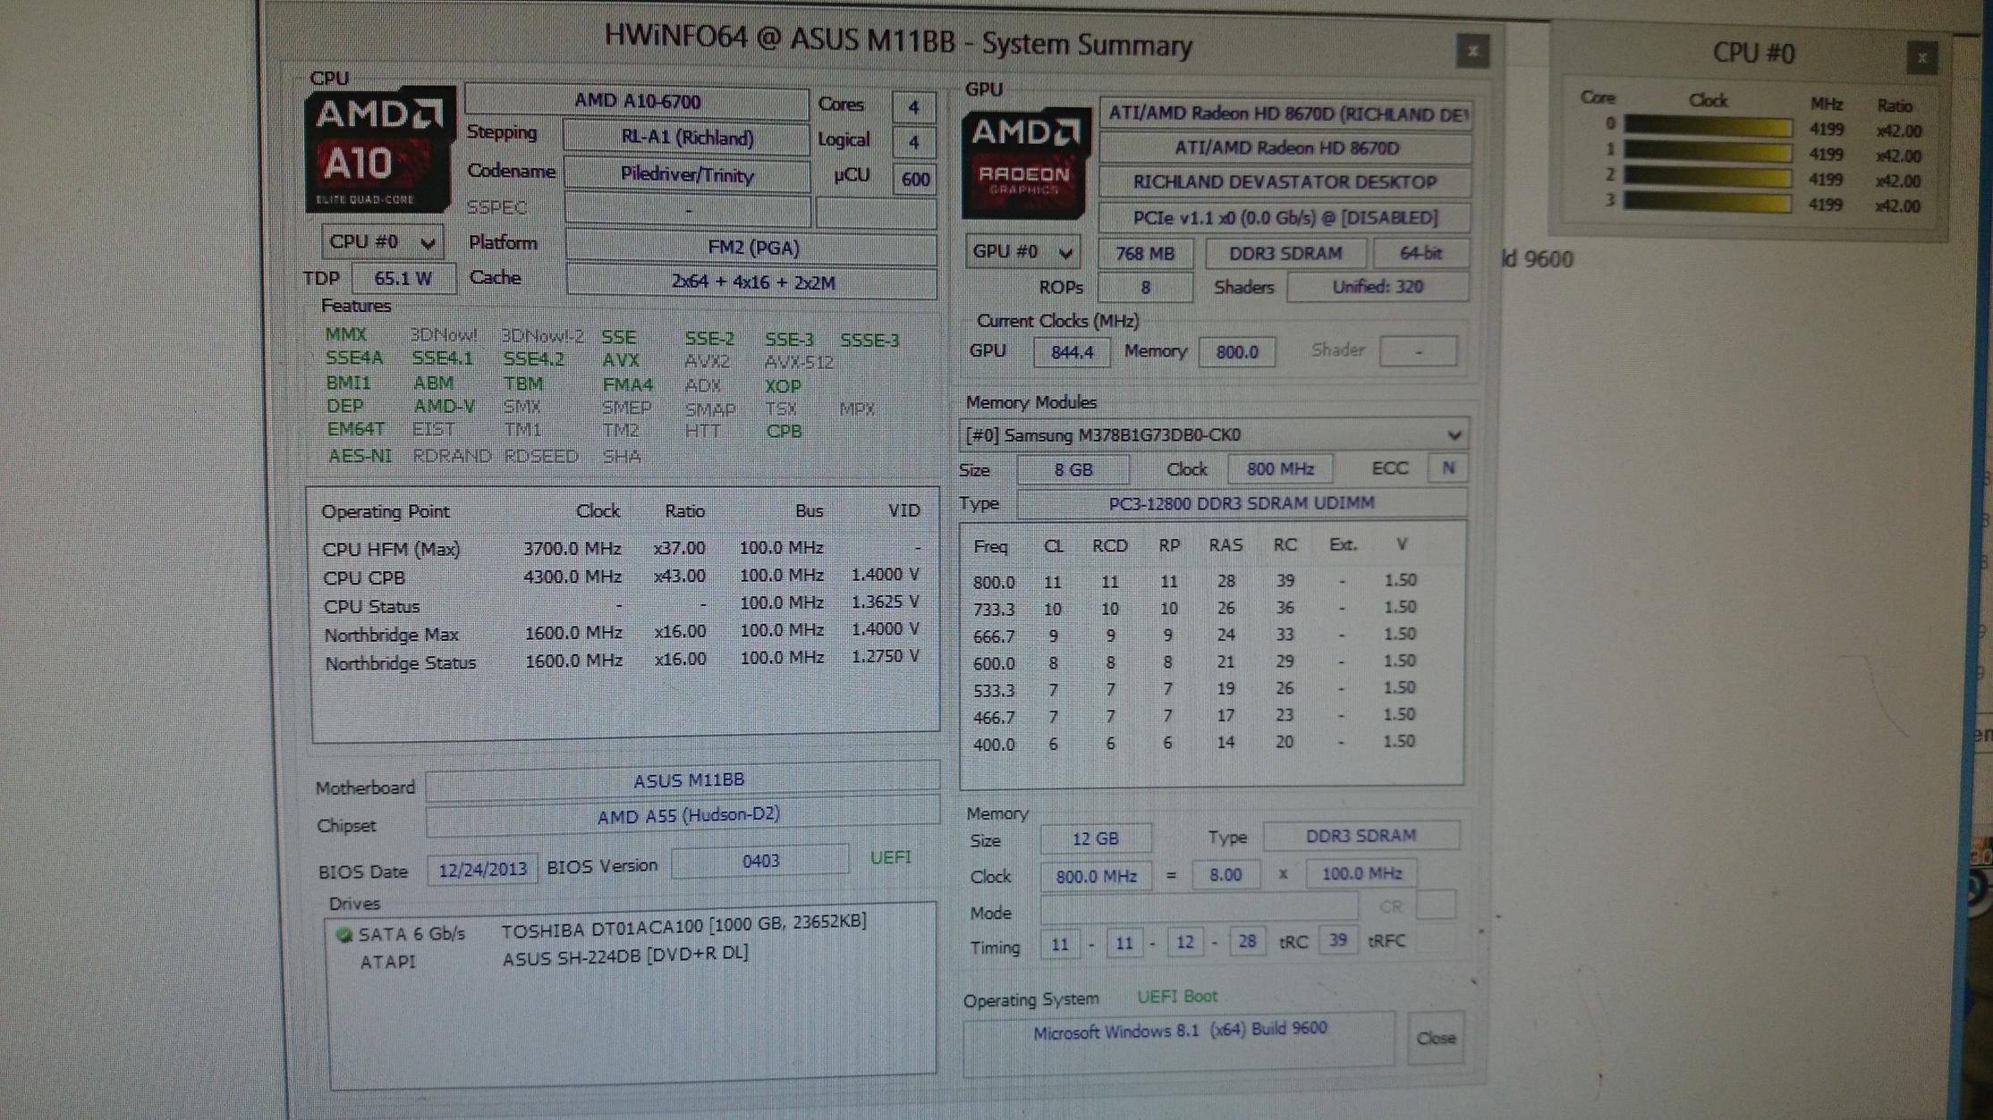Viewport: 1993px width, 1120px height.
Task: Select the TOSHIBA DT01ACA100 drive entry
Action: [x=683, y=927]
